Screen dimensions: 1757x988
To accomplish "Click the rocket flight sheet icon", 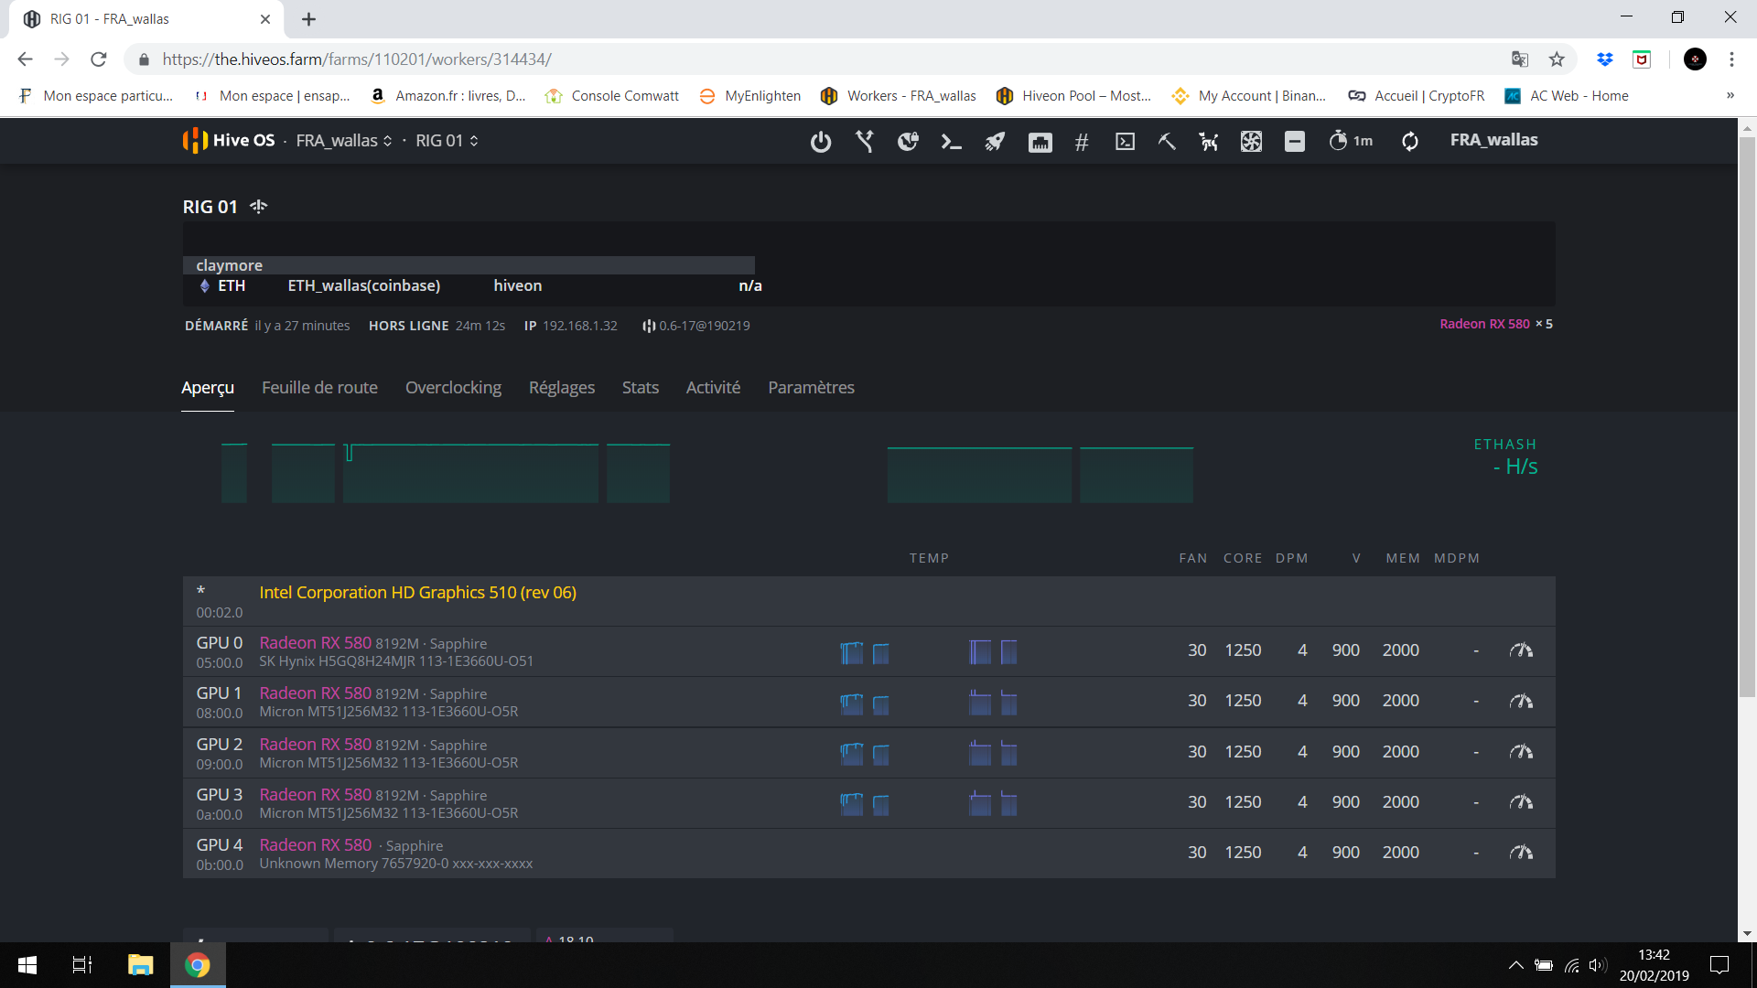I will coord(995,142).
